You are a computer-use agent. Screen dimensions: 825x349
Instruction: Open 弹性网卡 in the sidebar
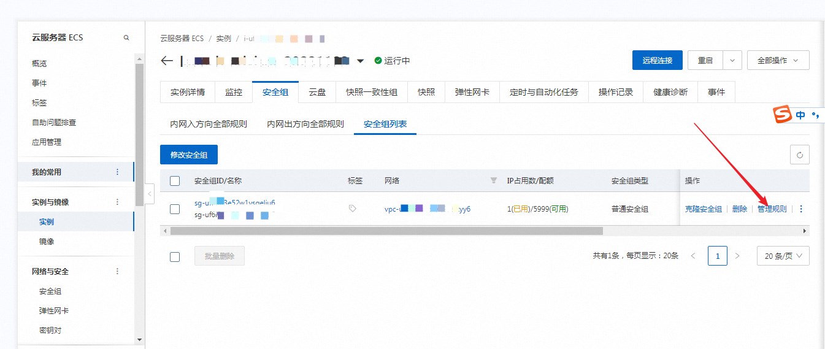pyautogui.click(x=54, y=311)
